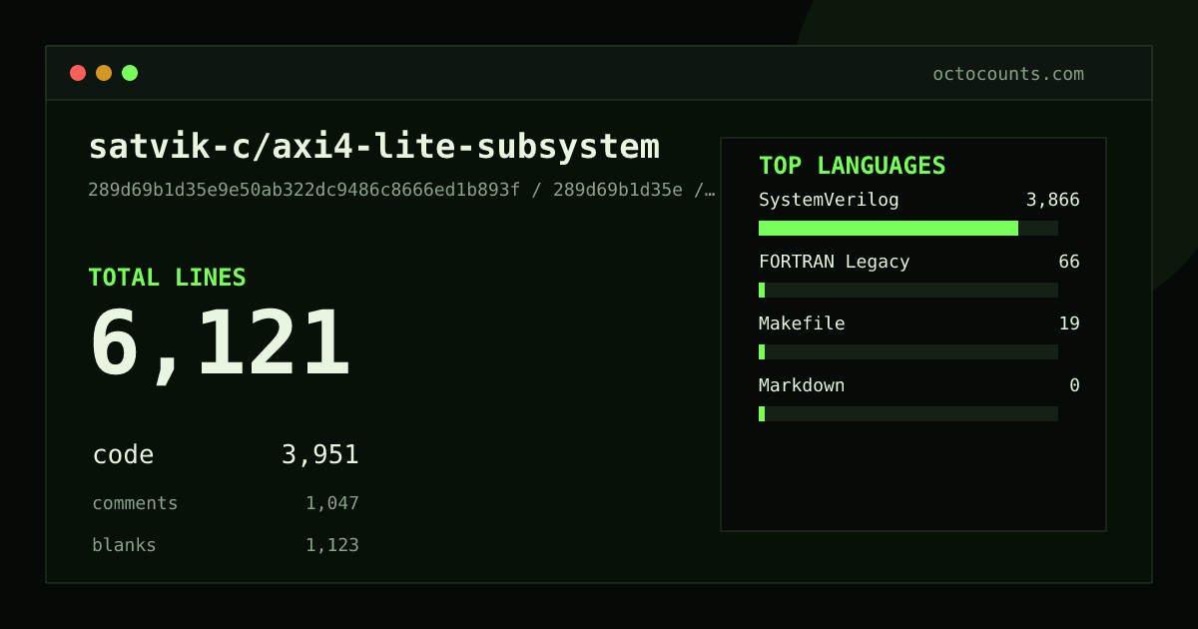Click the comments count 1,047
The image size is (1198, 629).
pyautogui.click(x=332, y=503)
